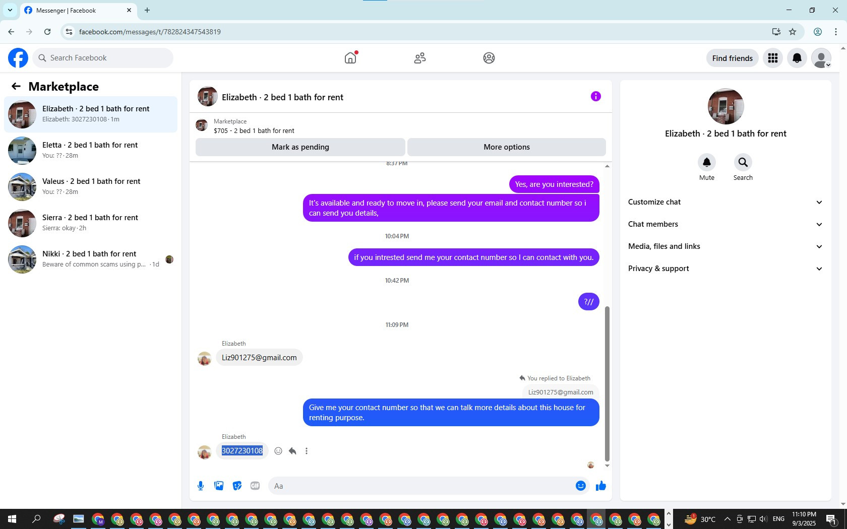Focus the Search Facebook field

point(103,58)
